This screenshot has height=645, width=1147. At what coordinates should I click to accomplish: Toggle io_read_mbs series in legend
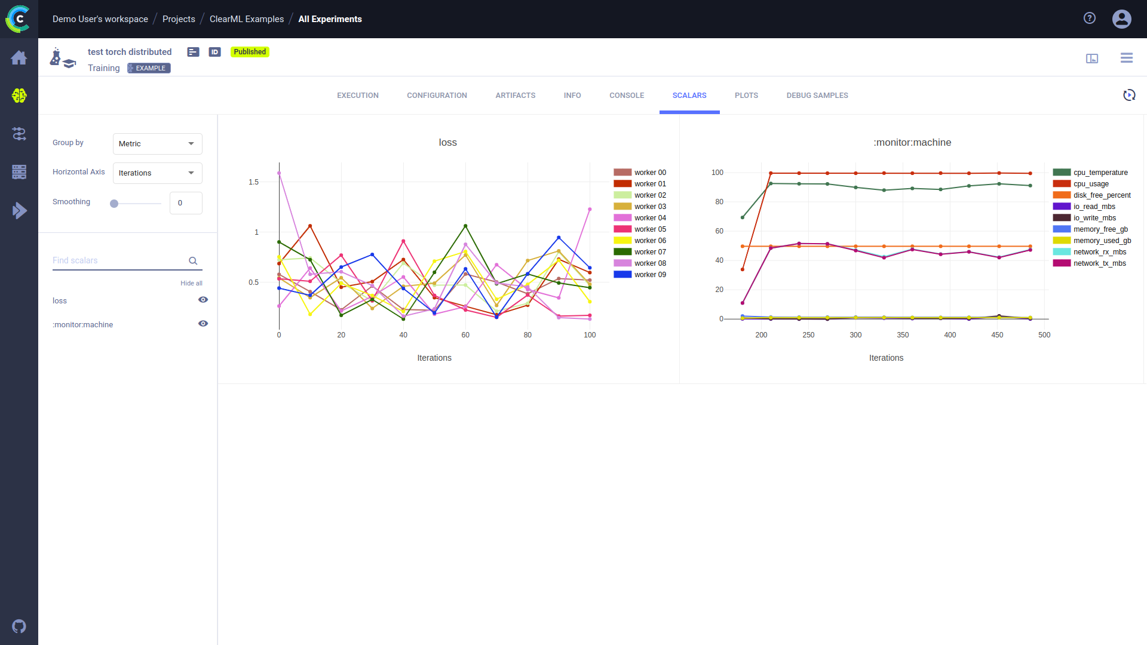pyautogui.click(x=1084, y=207)
